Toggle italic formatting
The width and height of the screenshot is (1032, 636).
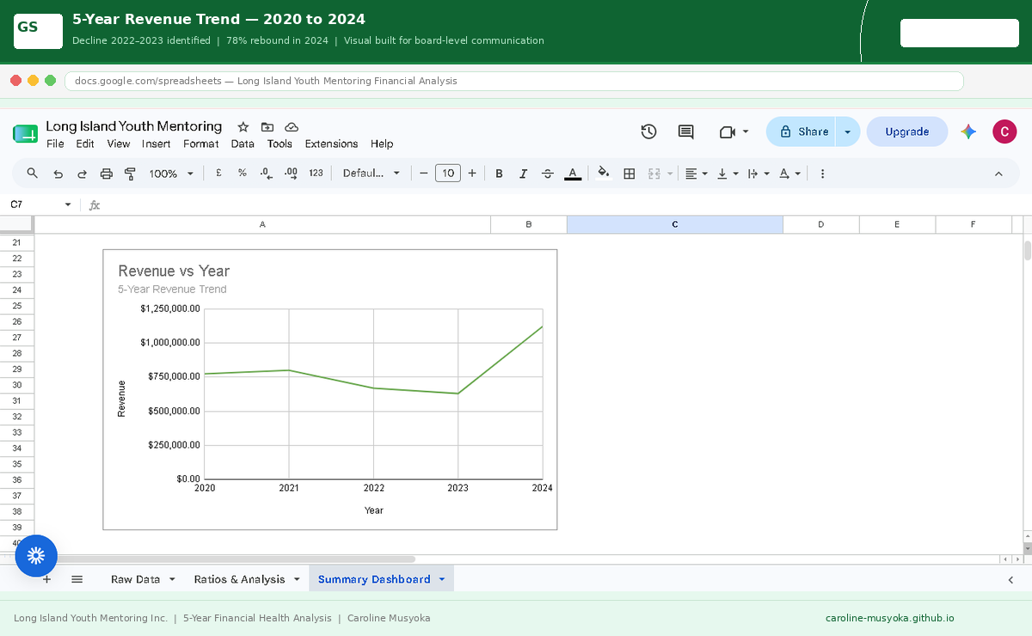(523, 174)
